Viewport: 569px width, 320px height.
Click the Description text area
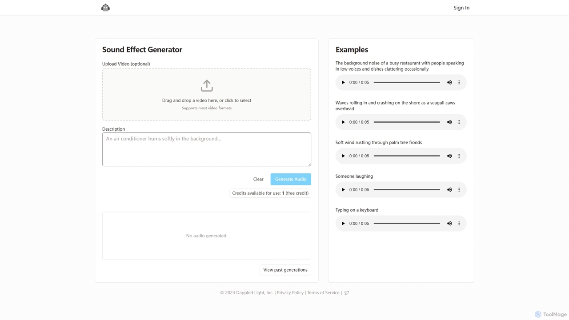point(207,149)
